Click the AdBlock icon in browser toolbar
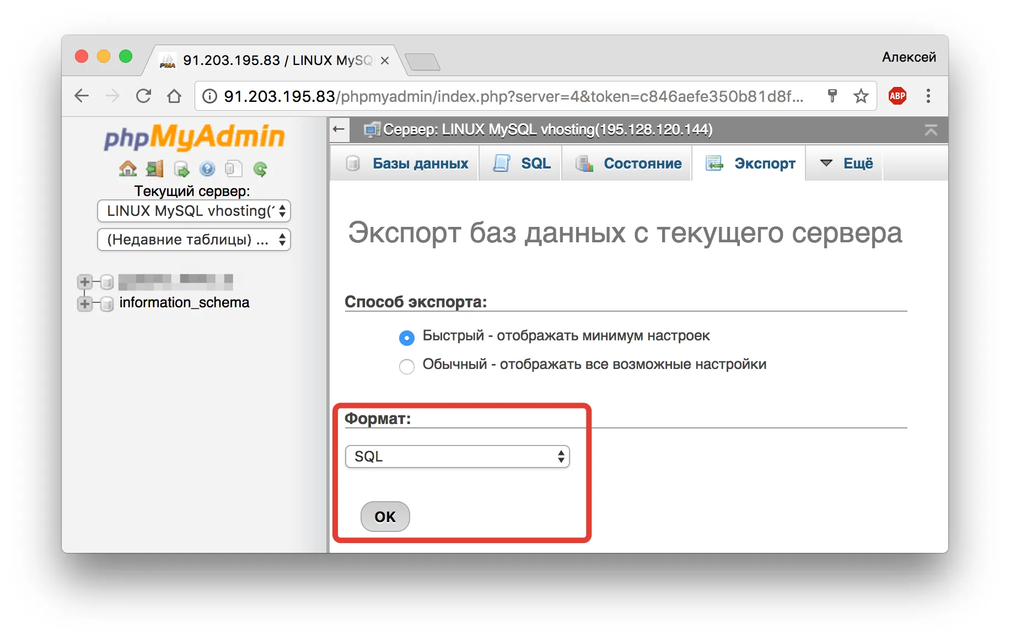This screenshot has height=641, width=1010. point(897,96)
